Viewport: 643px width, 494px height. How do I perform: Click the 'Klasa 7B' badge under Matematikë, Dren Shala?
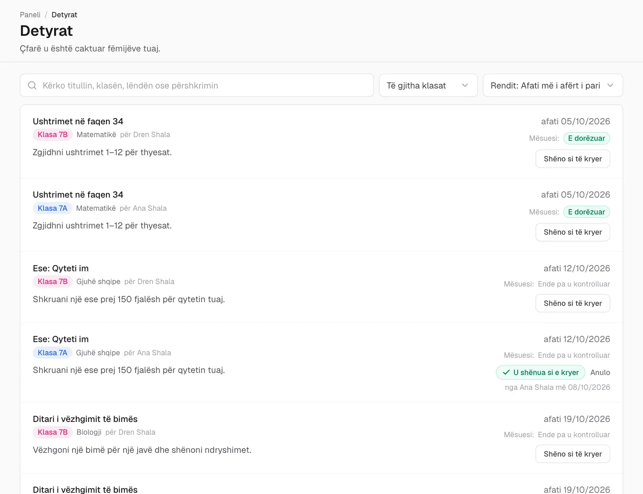(x=53, y=135)
